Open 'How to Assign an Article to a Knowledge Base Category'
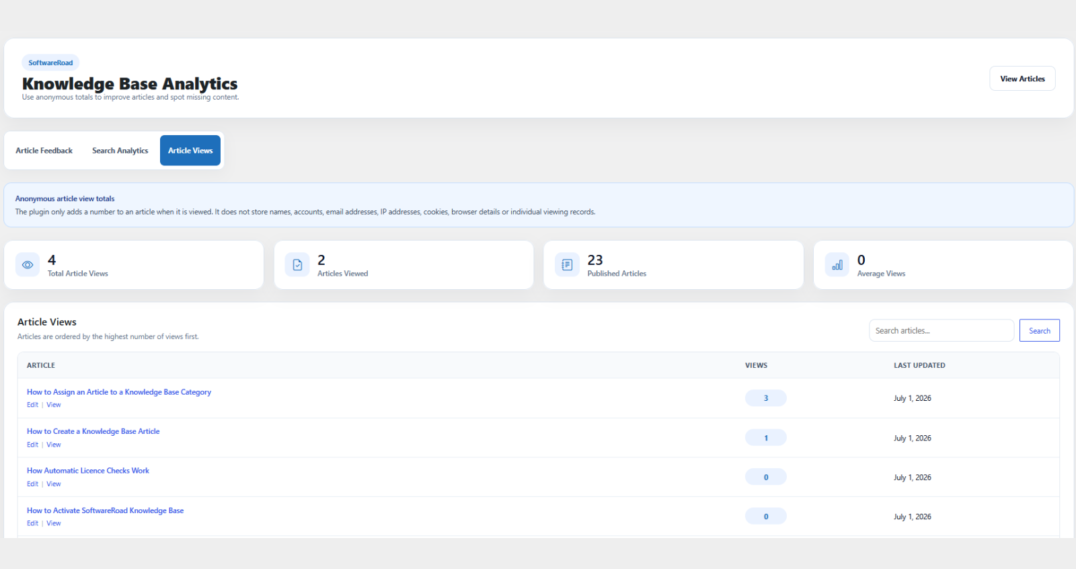This screenshot has height=569, width=1076. (119, 392)
